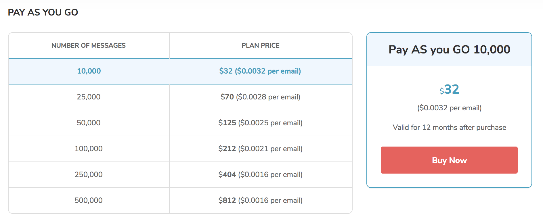Click the Pay AS you GO 10,000 card title
This screenshot has width=543, height=223.
pyautogui.click(x=449, y=49)
